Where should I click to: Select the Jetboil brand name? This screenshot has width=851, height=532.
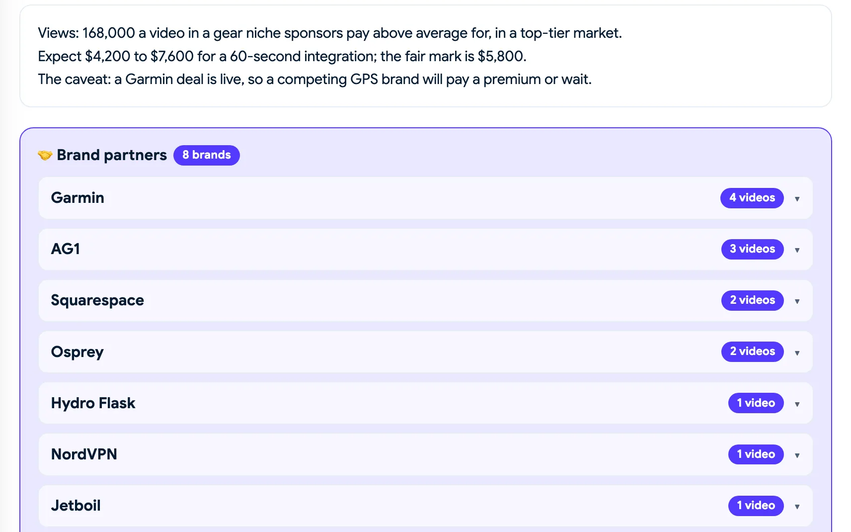(76, 506)
